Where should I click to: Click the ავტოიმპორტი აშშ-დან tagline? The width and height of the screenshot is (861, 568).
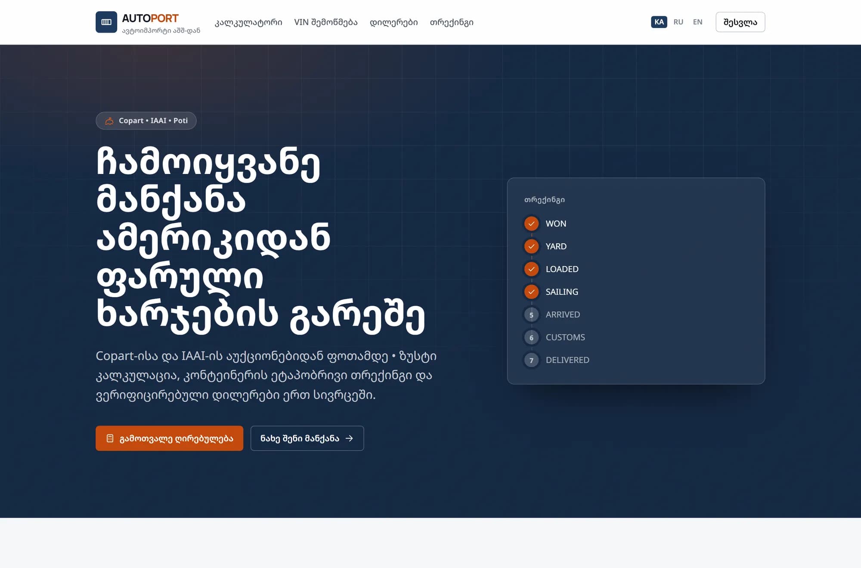161,31
